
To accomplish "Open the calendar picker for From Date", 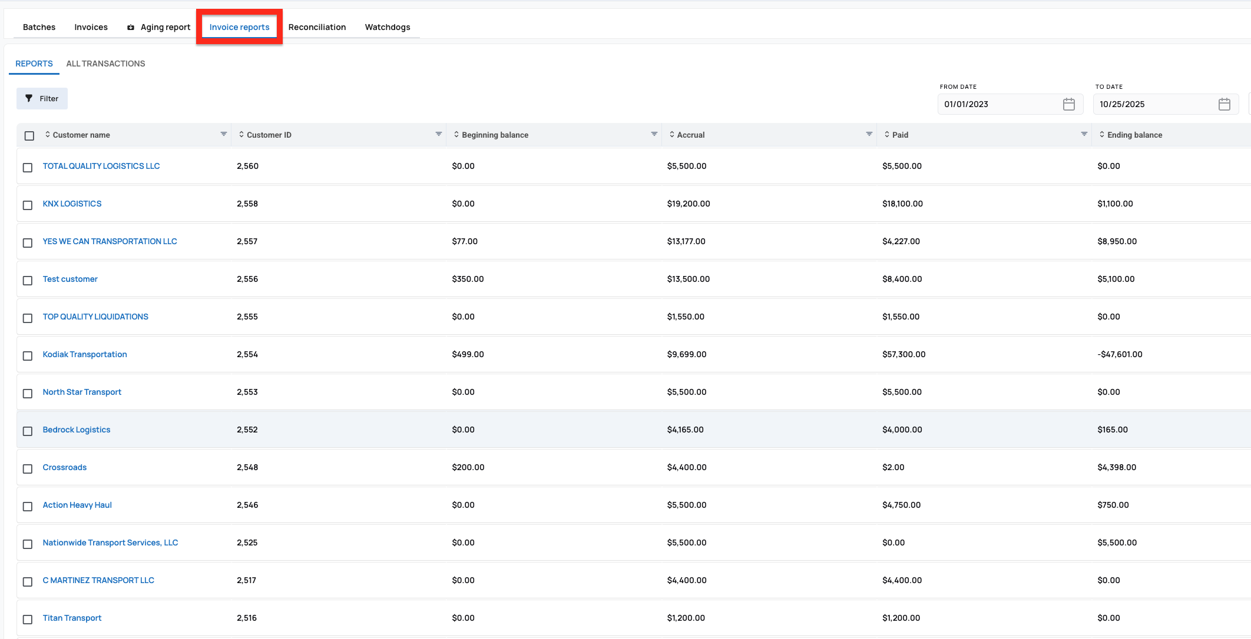I will coord(1070,104).
